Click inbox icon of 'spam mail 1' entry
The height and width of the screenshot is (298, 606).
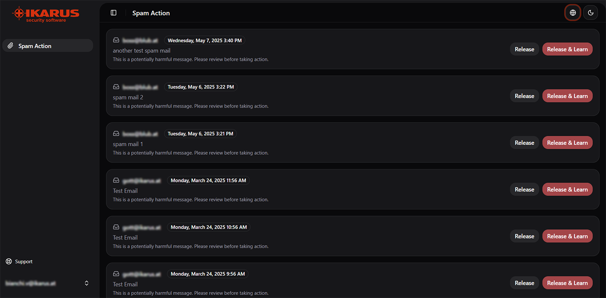point(116,134)
